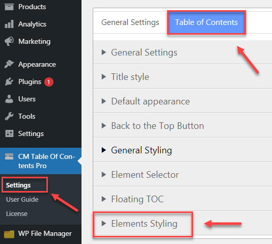The height and width of the screenshot is (244, 272).
Task: Expand the Title style section
Action: (182, 77)
